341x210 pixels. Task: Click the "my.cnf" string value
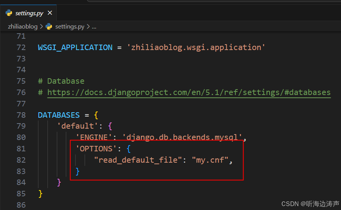210,160
